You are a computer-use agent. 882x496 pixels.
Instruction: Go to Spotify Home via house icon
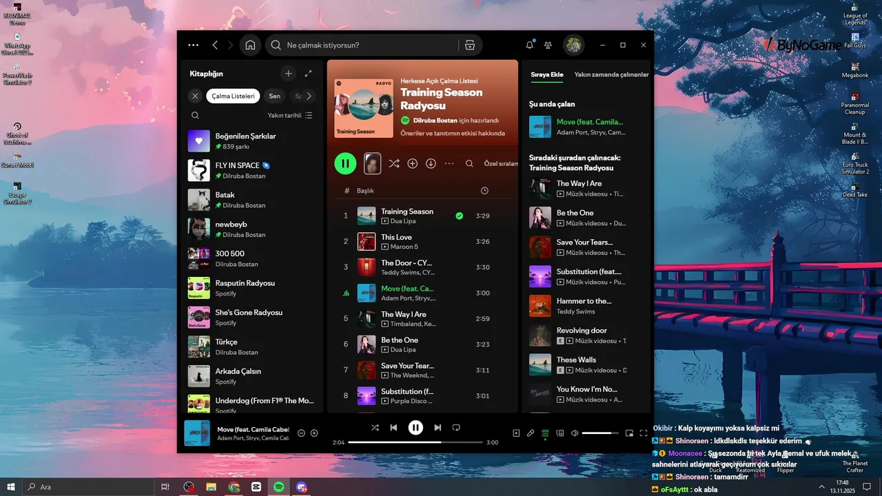[250, 45]
